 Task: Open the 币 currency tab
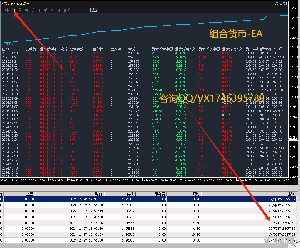click(45, 10)
